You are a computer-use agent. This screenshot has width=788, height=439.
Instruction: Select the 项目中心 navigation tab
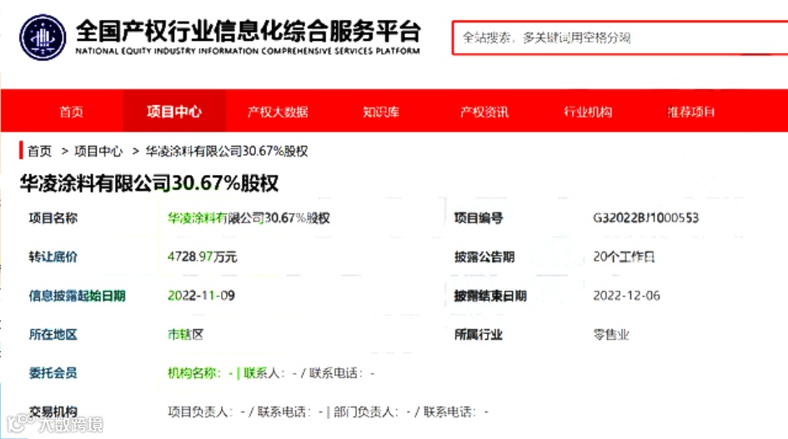coord(174,112)
